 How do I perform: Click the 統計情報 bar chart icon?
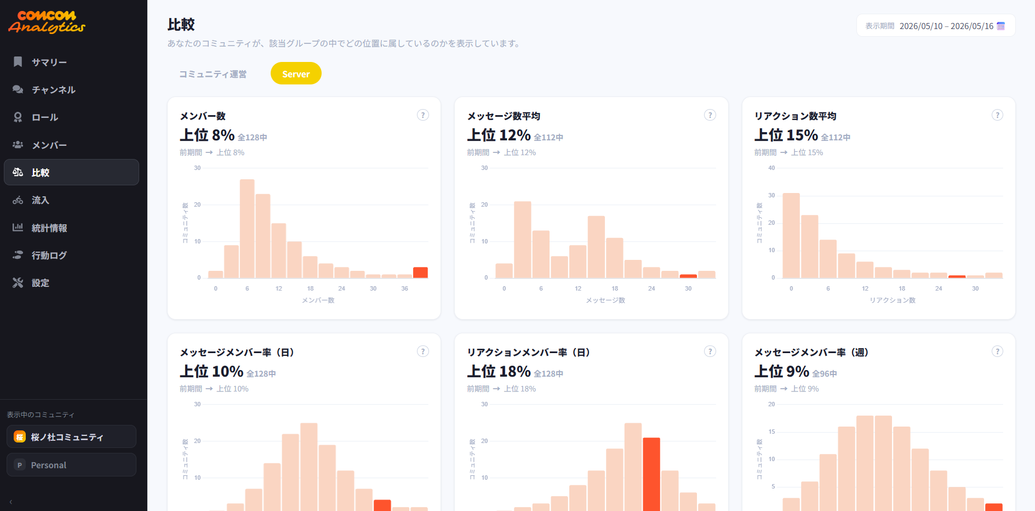[x=18, y=228]
